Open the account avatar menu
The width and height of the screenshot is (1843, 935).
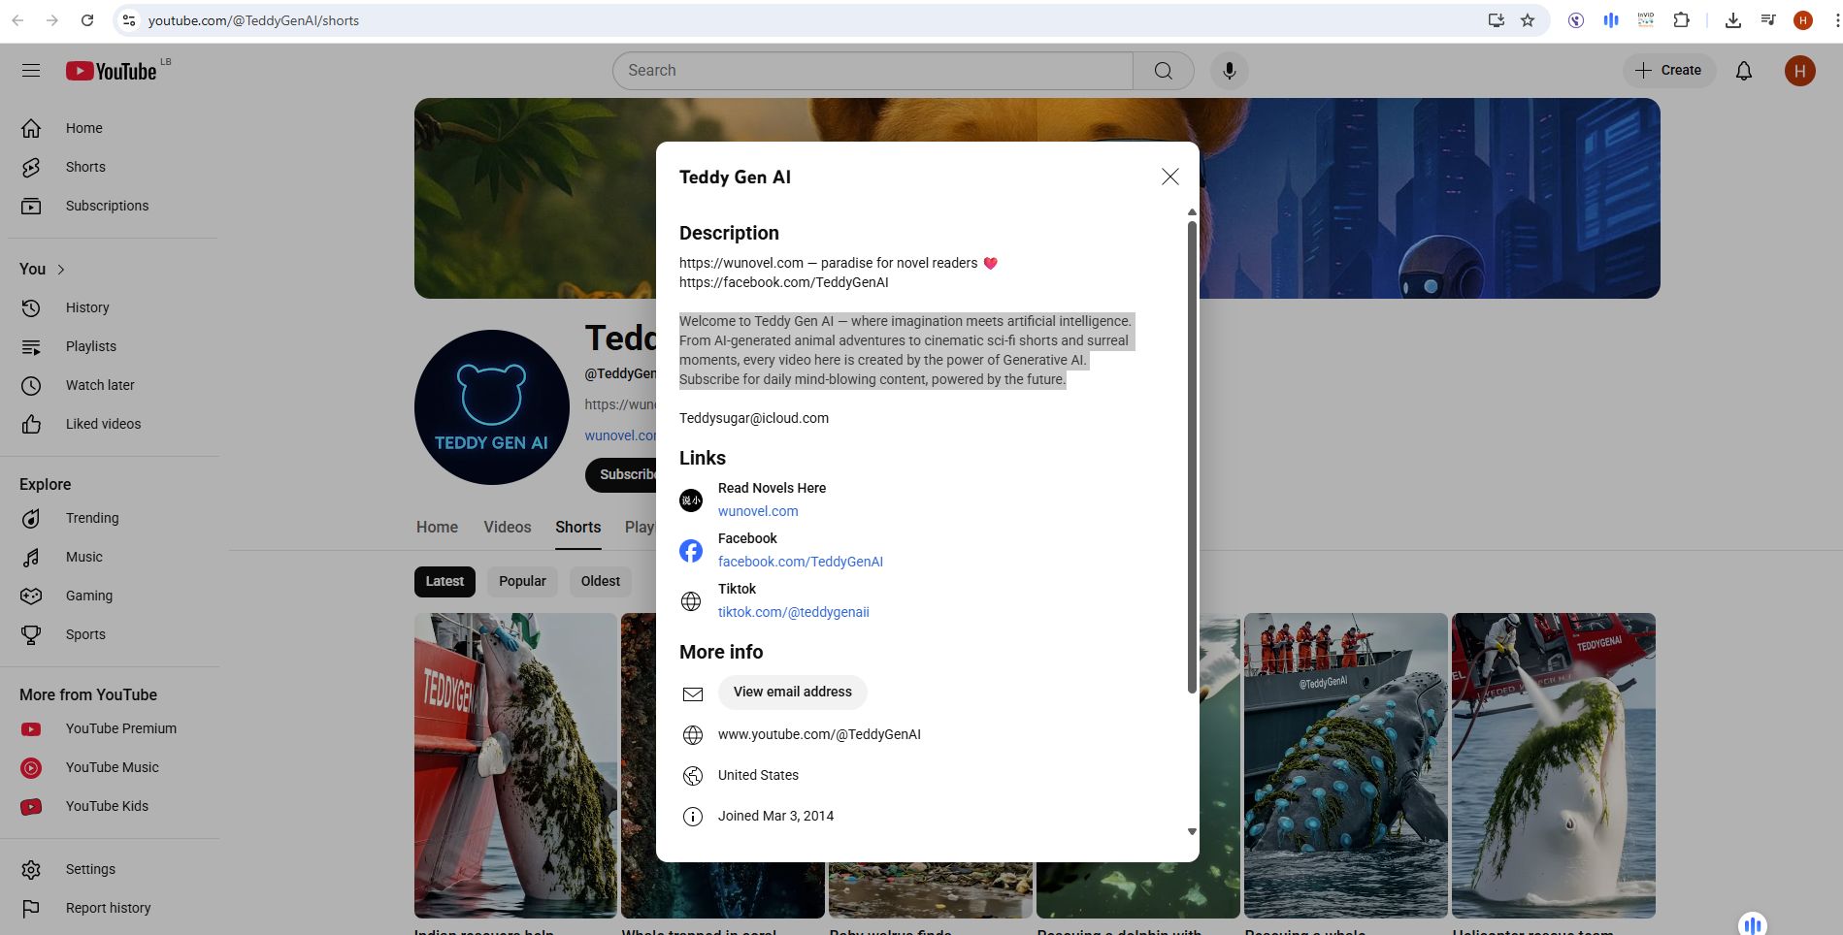(1799, 71)
